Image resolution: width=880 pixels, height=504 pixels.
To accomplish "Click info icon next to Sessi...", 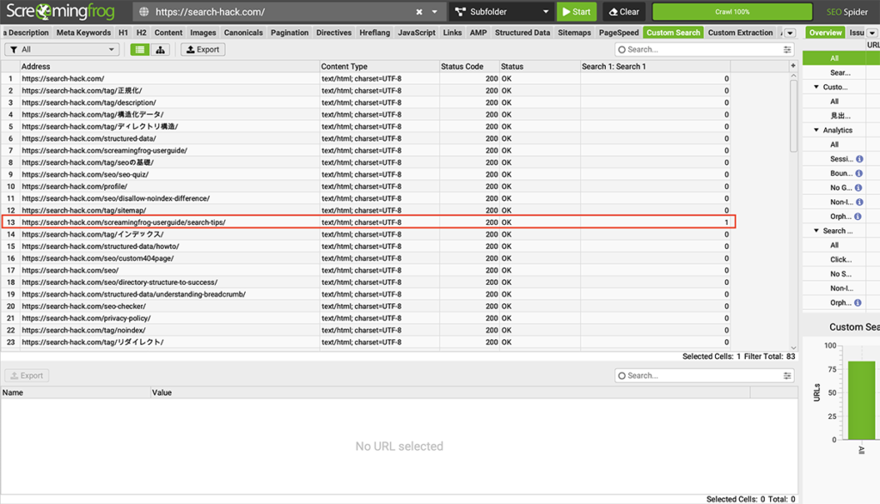I will [859, 159].
